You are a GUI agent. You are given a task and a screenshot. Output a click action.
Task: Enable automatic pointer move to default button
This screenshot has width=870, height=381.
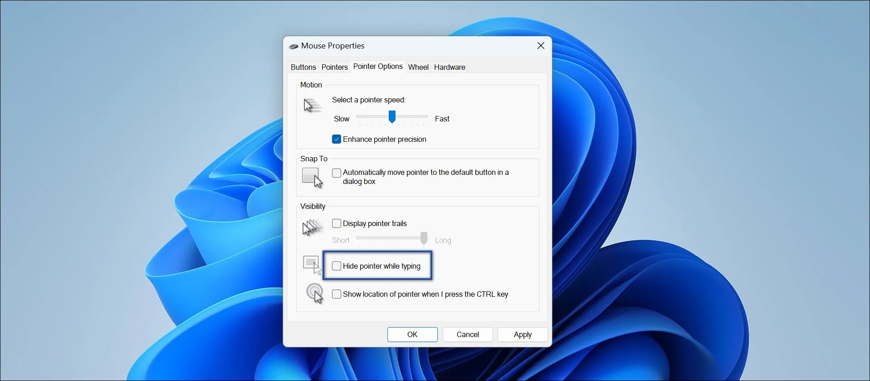coord(337,173)
